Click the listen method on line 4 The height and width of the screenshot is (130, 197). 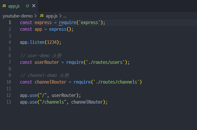[37, 42]
